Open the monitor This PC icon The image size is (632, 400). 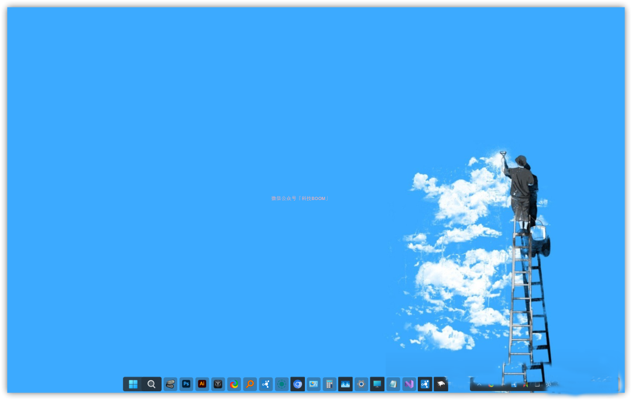pyautogui.click(x=377, y=384)
